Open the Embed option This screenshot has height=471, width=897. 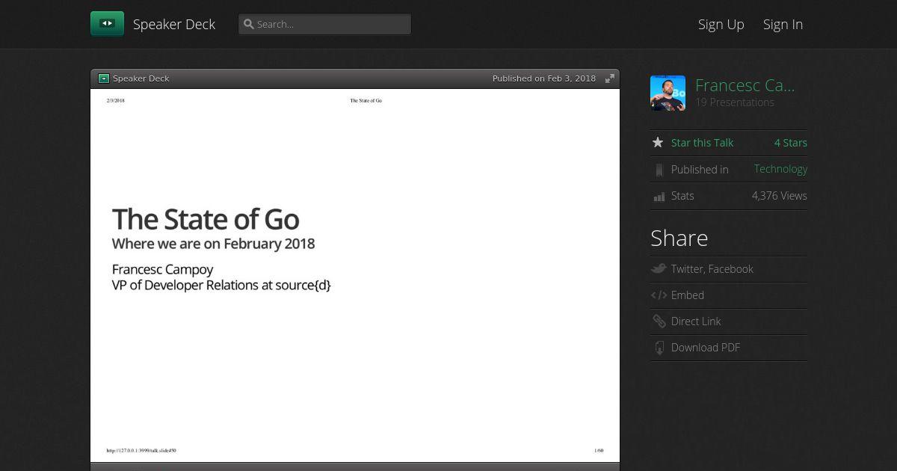point(688,295)
